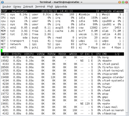Maximize window with green title button
129x116 pixels.
coord(123,2)
